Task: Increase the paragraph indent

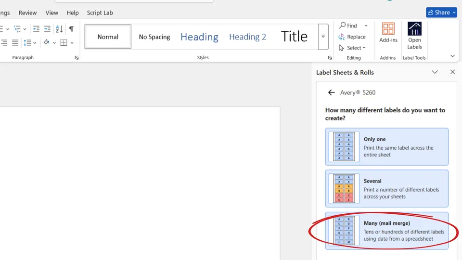Action: pyautogui.click(x=47, y=28)
